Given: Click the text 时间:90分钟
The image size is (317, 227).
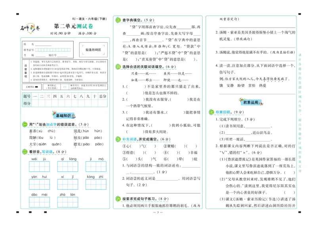Looking at the screenshot, I should click(x=61, y=33).
